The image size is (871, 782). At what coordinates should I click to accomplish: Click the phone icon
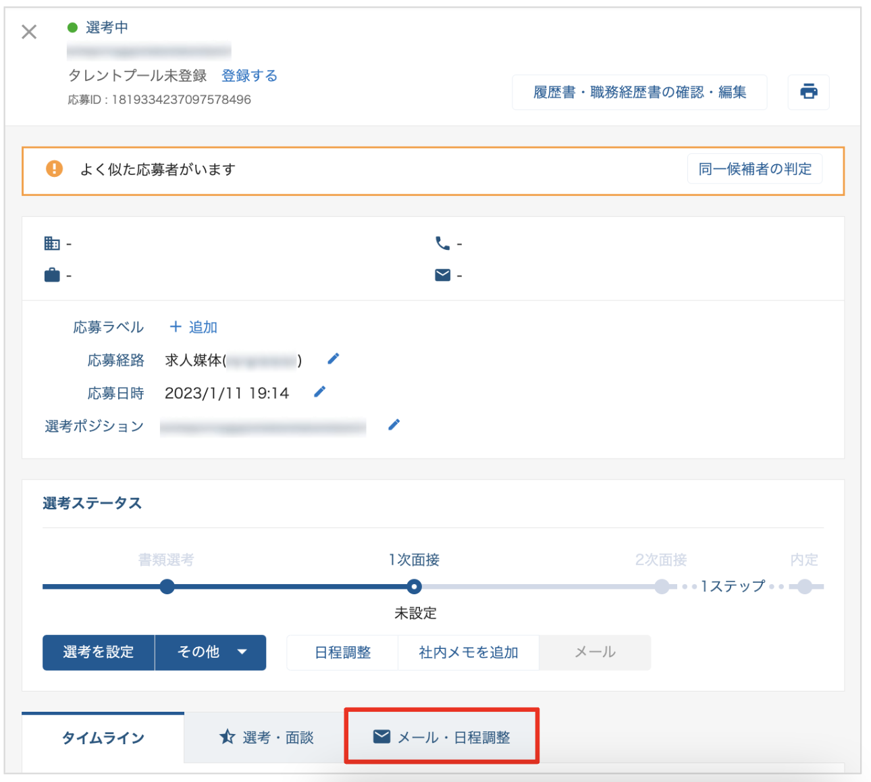(443, 243)
